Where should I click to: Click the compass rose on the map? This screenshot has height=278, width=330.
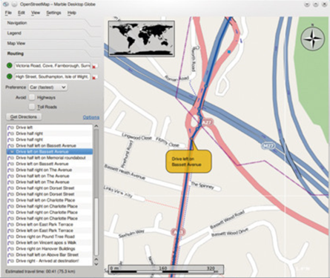tap(312, 39)
